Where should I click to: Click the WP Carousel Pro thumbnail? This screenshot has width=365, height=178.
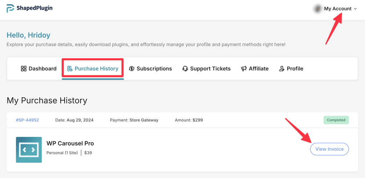[29, 150]
